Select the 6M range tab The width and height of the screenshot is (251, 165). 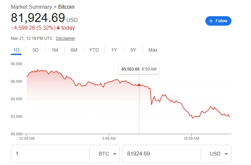coord(74,50)
